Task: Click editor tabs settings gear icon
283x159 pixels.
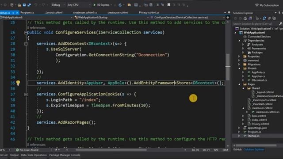Action: 229,12
